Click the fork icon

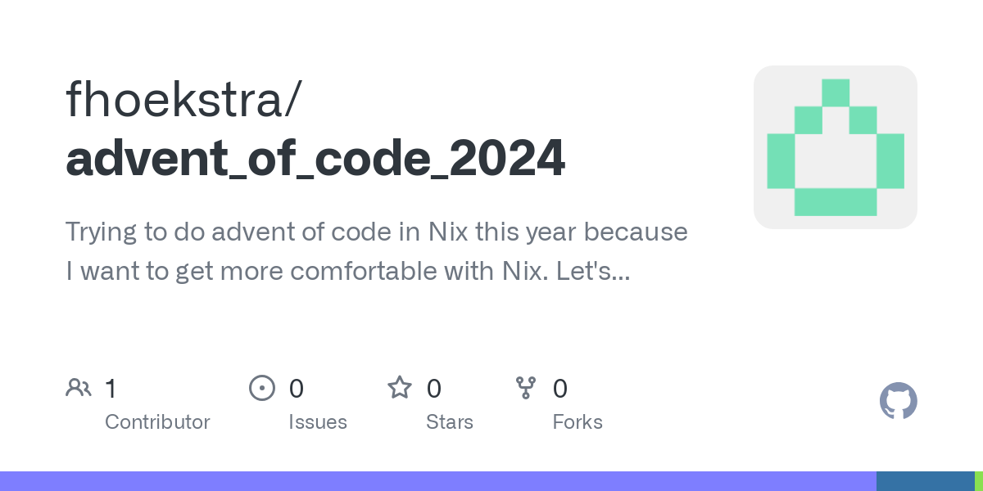point(525,388)
